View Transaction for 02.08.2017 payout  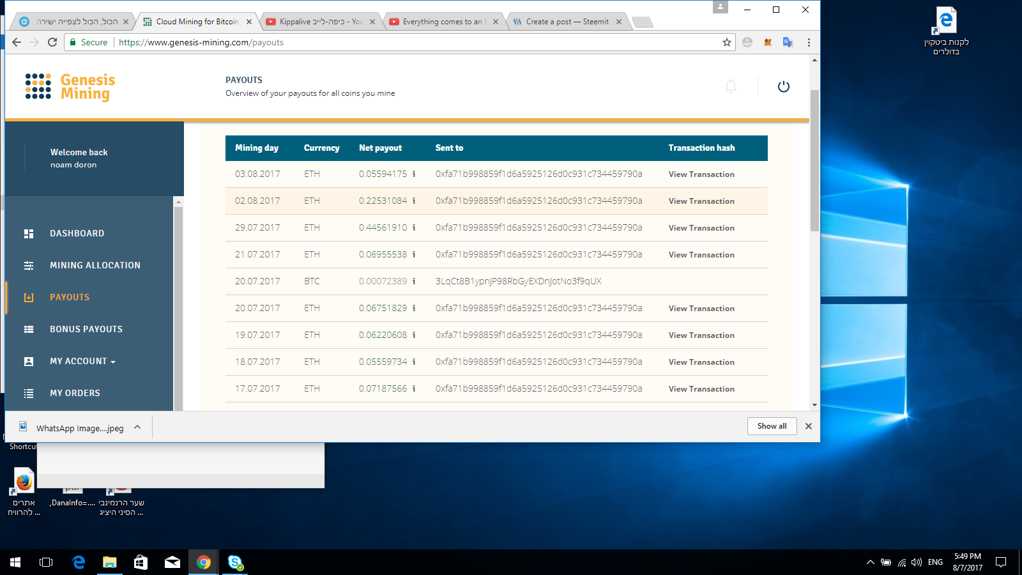coord(701,201)
